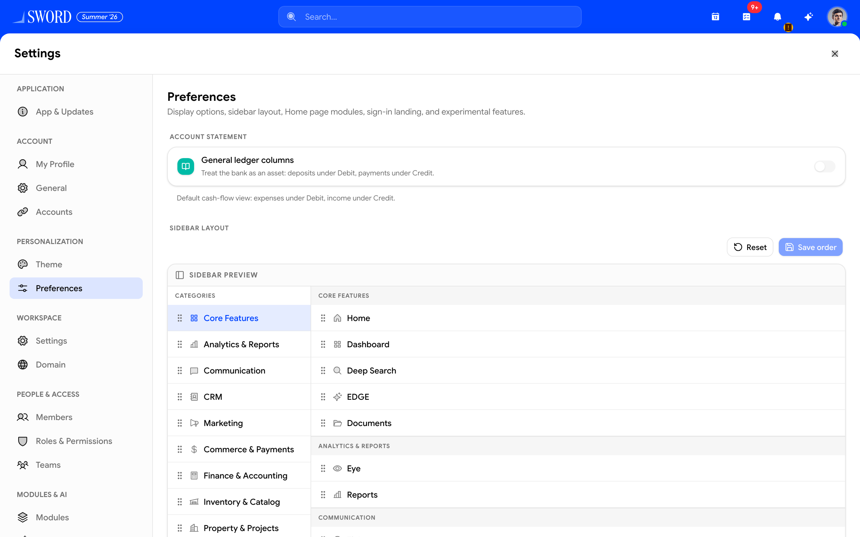Click drag handle beside Core Features
The width and height of the screenshot is (860, 537).
point(180,318)
